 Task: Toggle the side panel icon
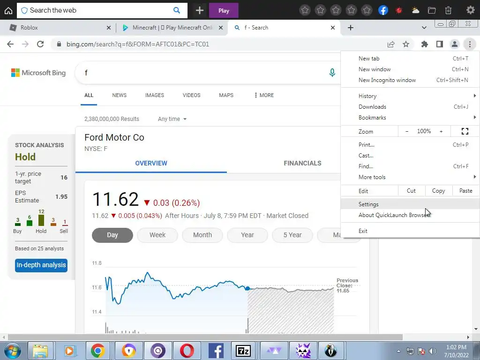pyautogui.click(x=440, y=45)
